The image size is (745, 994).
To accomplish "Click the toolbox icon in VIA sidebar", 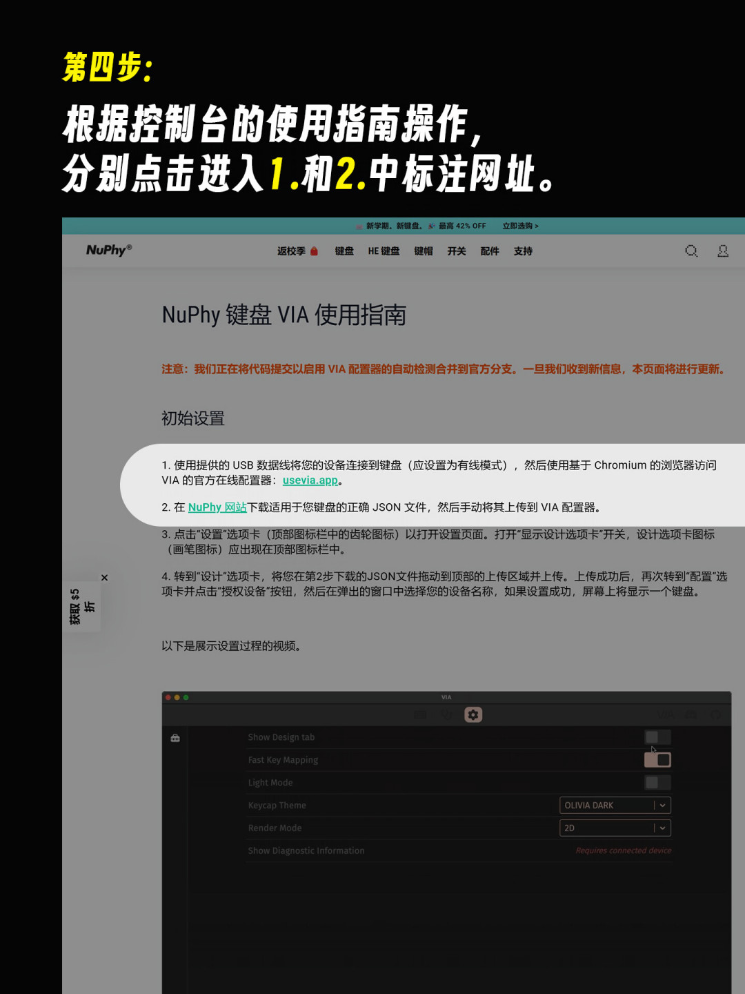I will pyautogui.click(x=175, y=738).
